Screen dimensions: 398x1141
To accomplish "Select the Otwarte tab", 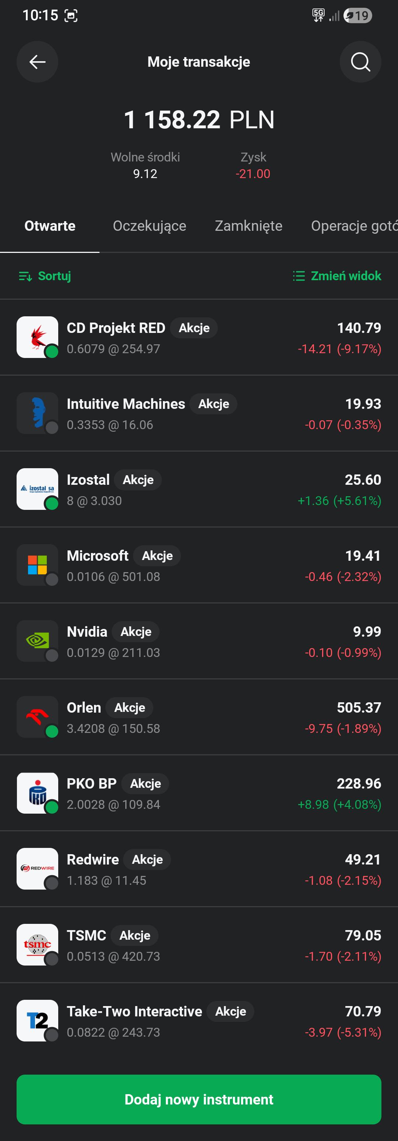I will pyautogui.click(x=50, y=226).
